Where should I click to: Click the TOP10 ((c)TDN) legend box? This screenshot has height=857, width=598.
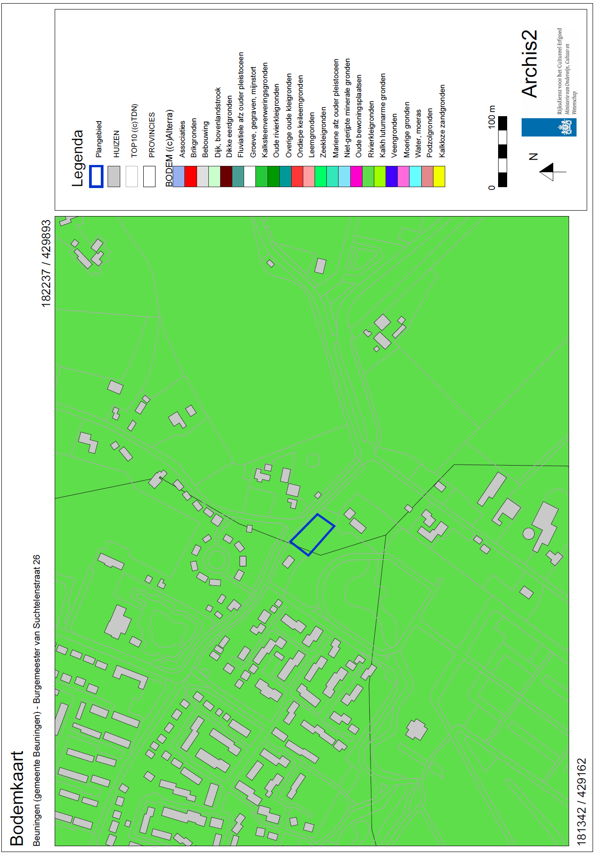[132, 176]
